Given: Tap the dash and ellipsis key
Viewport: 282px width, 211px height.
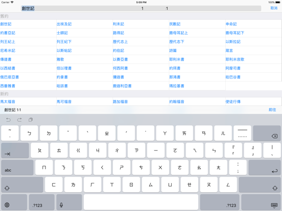Looking at the screenshot, I should 243,133.
